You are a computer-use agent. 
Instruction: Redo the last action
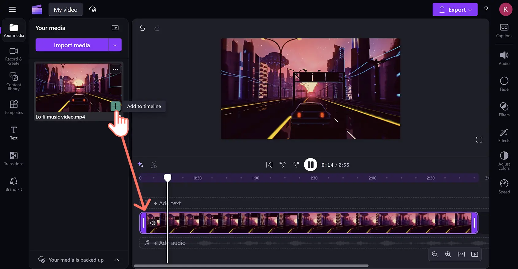coord(157,28)
